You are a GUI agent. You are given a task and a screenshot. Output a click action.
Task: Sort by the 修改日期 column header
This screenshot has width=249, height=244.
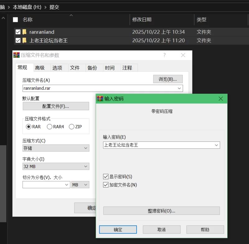[x=142, y=20]
